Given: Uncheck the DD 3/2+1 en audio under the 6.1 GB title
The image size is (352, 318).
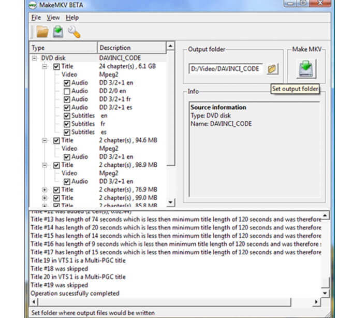Looking at the screenshot, I should click(67, 83).
